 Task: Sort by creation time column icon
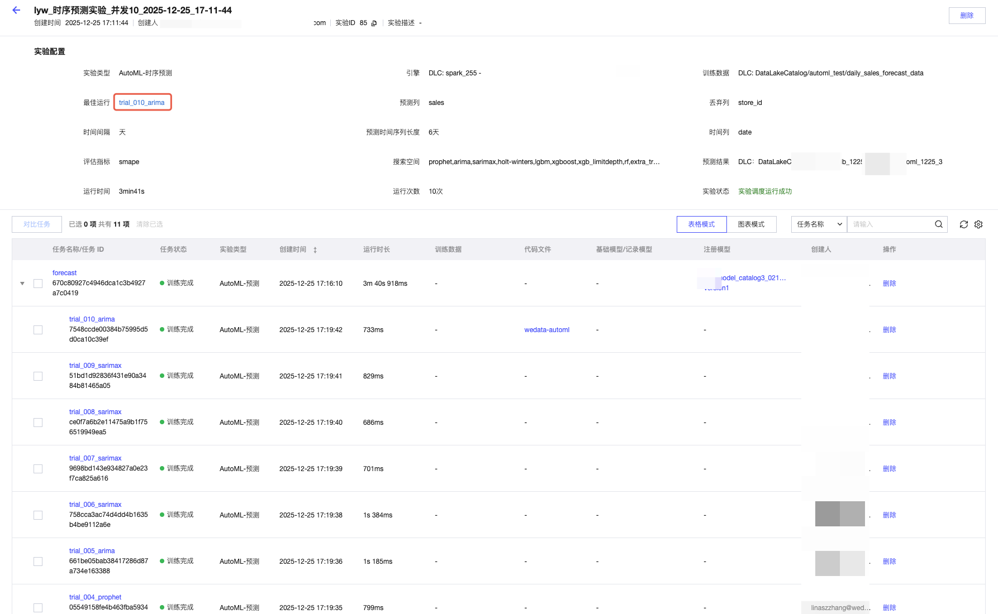pyautogui.click(x=315, y=250)
